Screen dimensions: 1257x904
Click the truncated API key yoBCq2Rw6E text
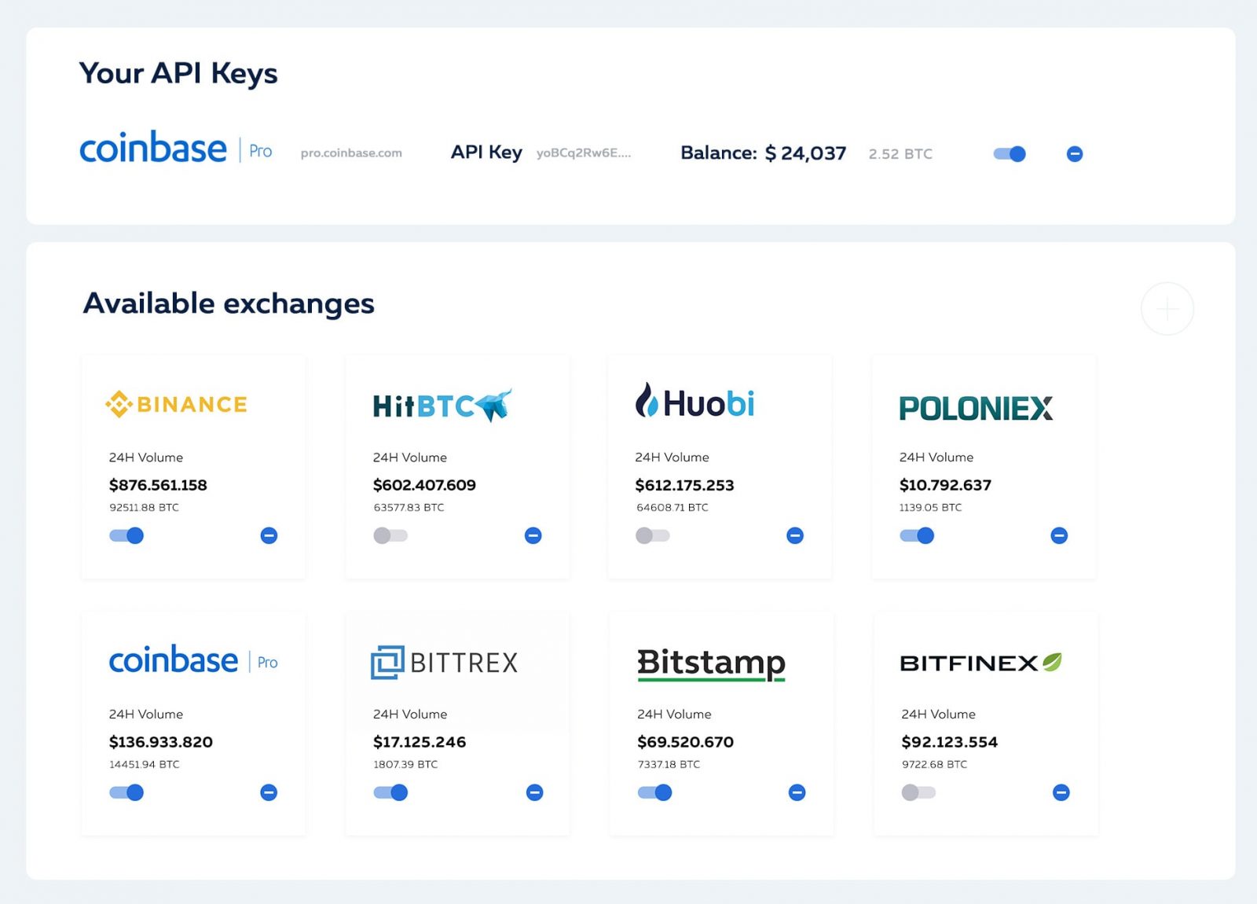click(583, 153)
